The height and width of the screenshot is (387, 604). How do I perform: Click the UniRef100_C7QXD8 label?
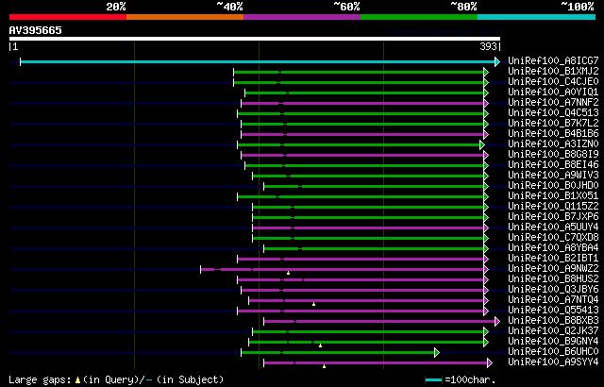tap(553, 237)
